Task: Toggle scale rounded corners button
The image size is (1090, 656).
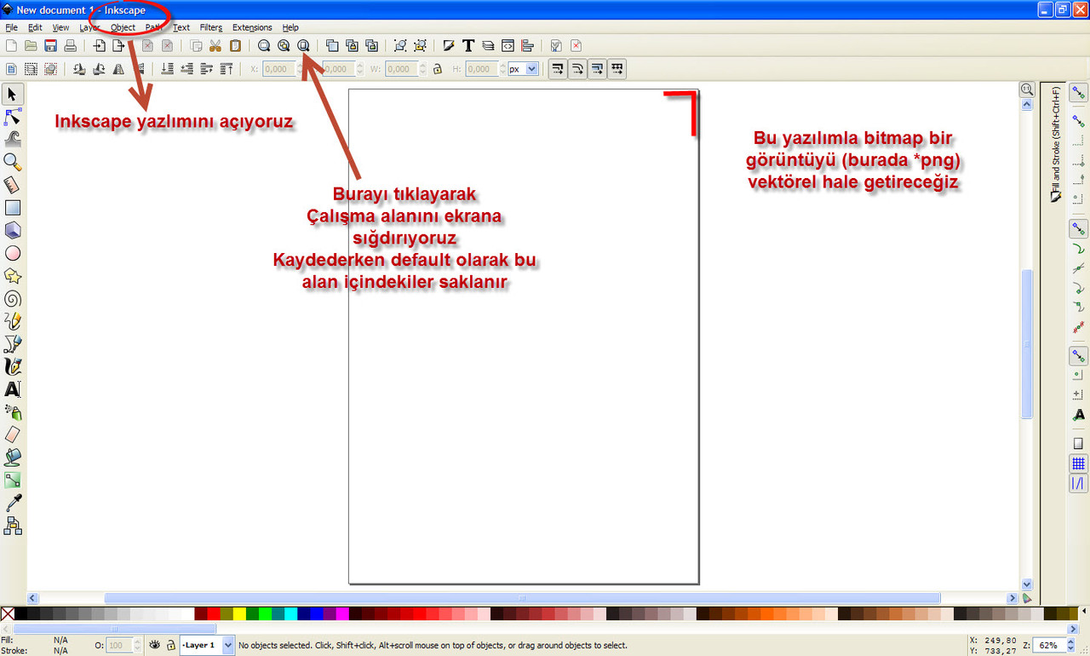Action: coord(577,69)
